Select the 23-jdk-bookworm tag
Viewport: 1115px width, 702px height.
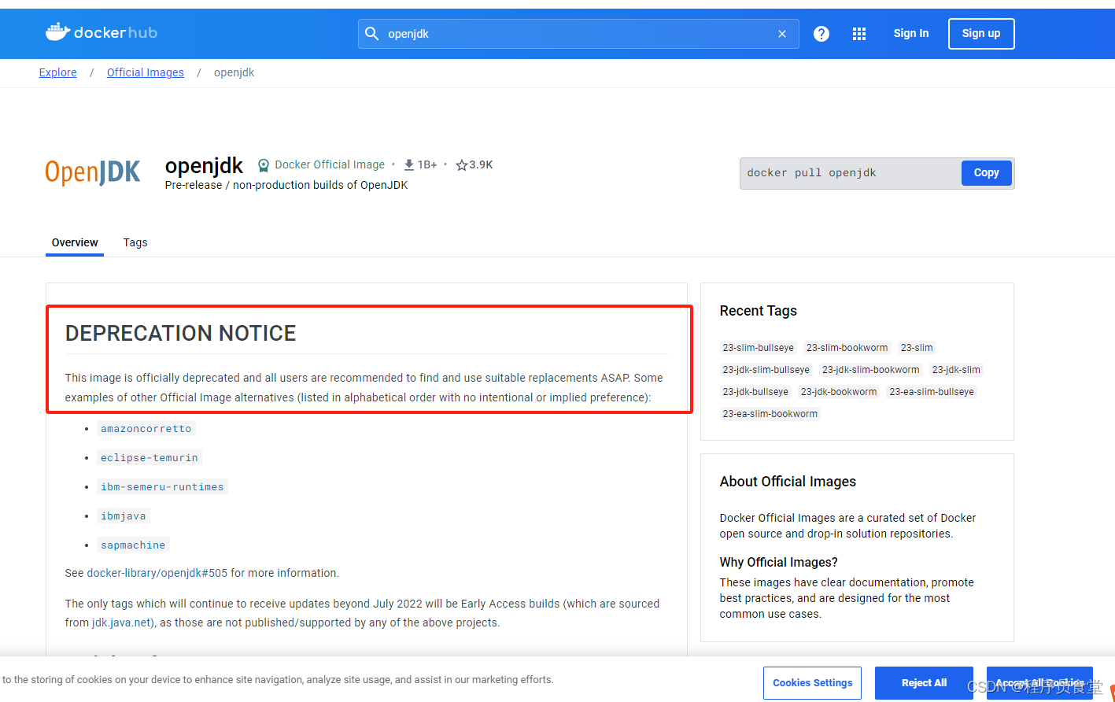[839, 392]
